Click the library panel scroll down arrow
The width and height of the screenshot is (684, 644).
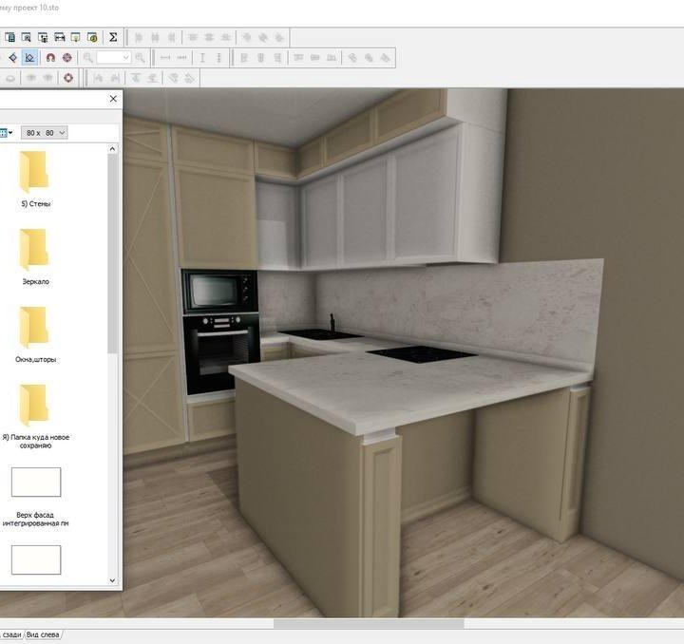click(x=113, y=580)
